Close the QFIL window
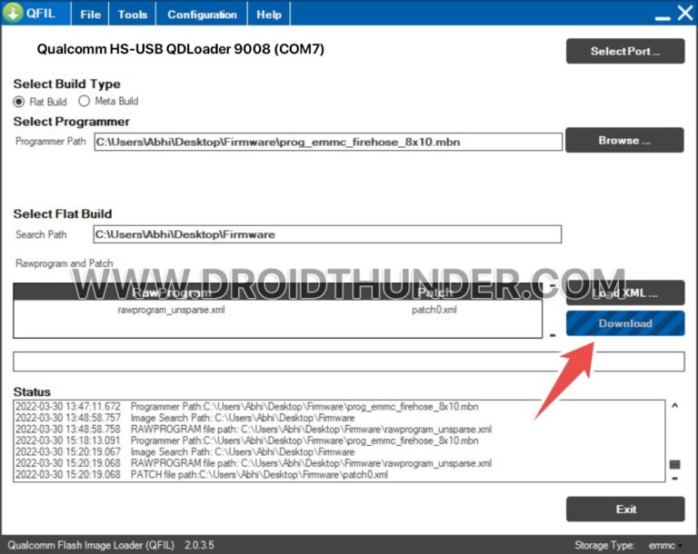 685,13
